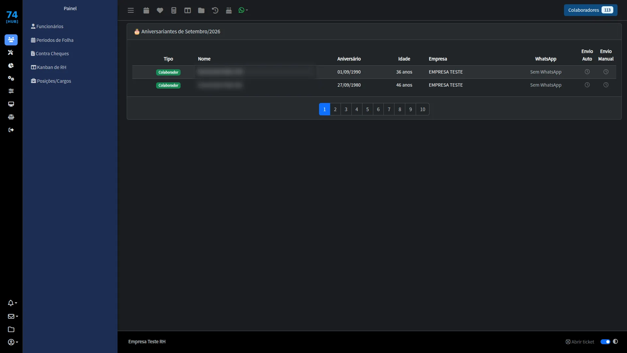Toggle the hamburger menu to collapse sidebar
Image resolution: width=627 pixels, height=353 pixels.
coord(131,10)
